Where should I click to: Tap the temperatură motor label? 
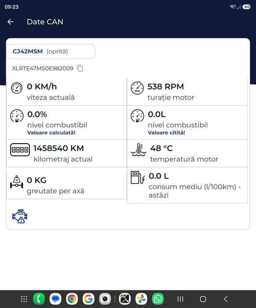(184, 159)
